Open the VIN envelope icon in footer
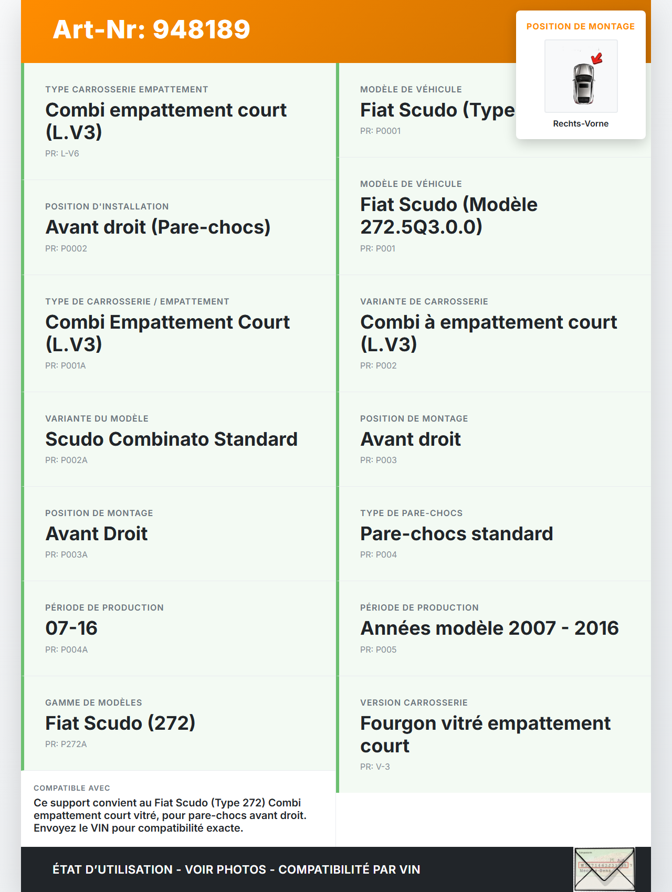The image size is (672, 892). coord(604,869)
